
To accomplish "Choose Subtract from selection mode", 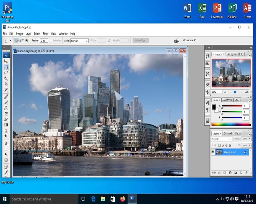I will [23, 40].
